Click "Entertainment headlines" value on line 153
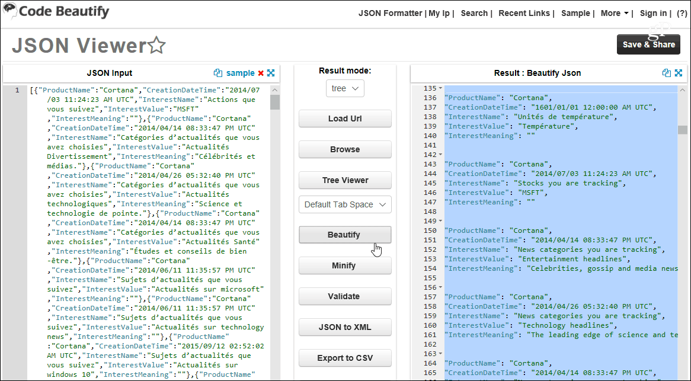The height and width of the screenshot is (381, 691). point(572,259)
